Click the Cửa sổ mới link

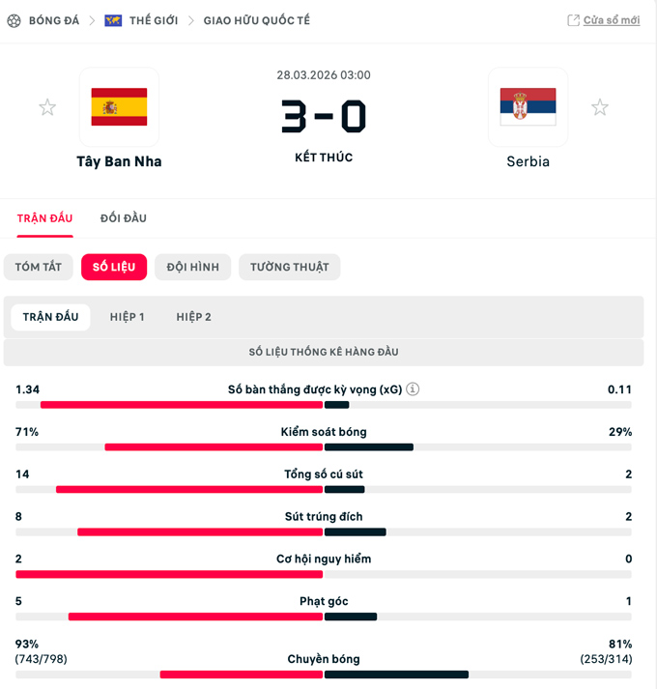611,20
